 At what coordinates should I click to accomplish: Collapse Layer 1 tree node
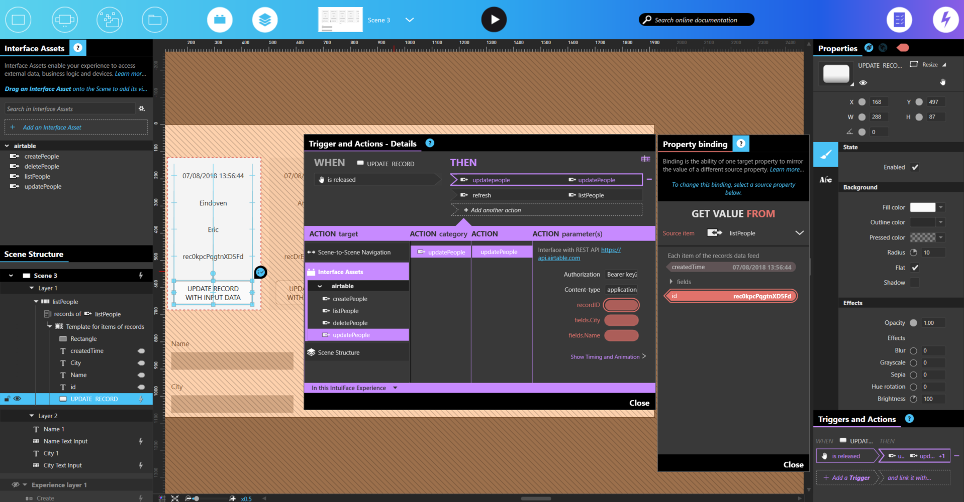coord(32,288)
